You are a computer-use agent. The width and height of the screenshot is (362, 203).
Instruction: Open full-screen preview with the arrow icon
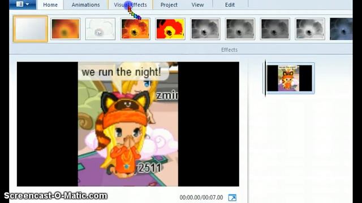pos(232,197)
